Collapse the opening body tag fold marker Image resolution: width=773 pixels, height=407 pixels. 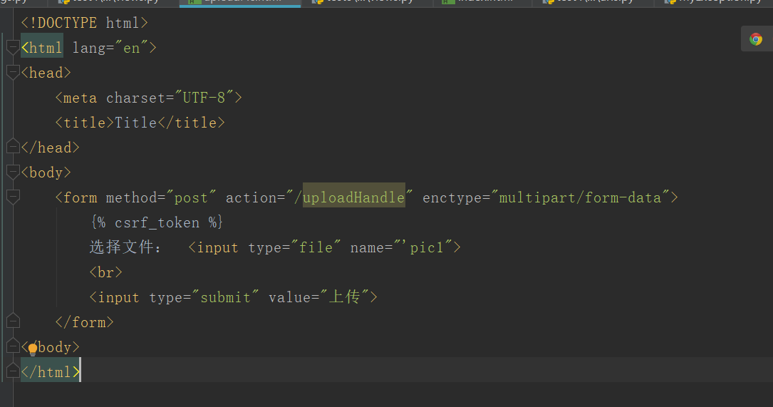click(13, 172)
